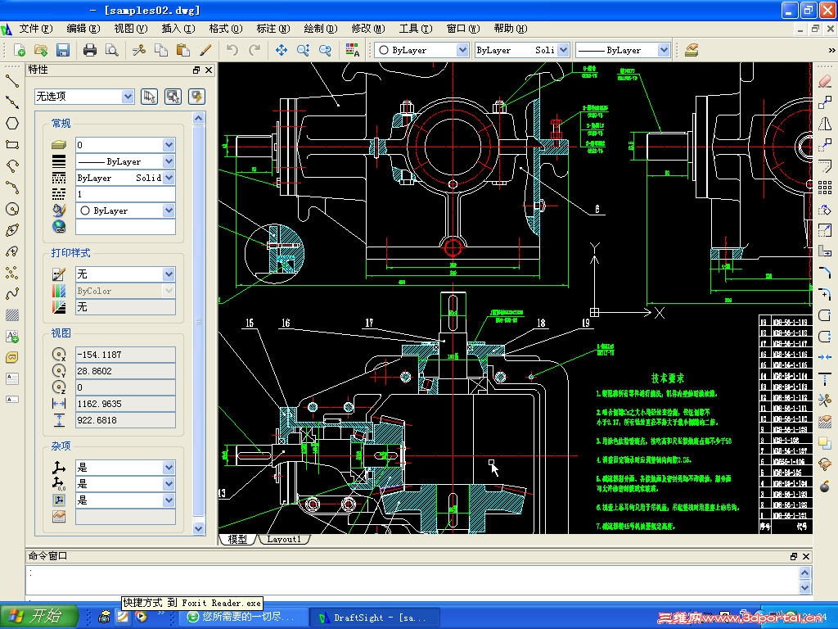Select the Line draw tool
Screen dimensions: 838x629
point(11,81)
